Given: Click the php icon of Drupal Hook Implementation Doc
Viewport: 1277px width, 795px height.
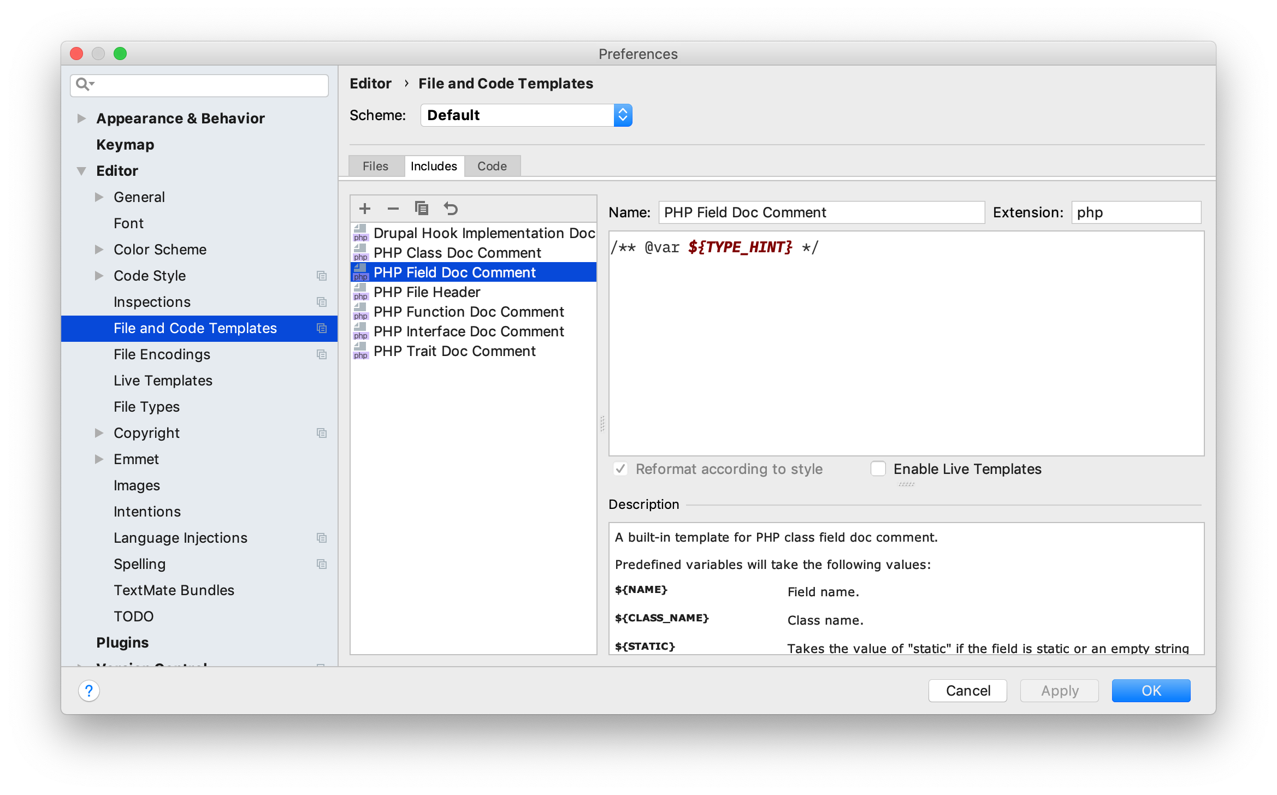Looking at the screenshot, I should [360, 233].
